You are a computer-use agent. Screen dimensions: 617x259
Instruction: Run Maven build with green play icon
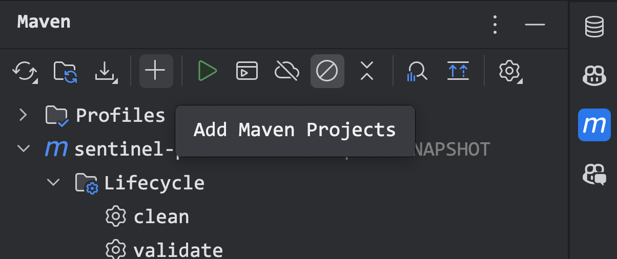click(208, 71)
